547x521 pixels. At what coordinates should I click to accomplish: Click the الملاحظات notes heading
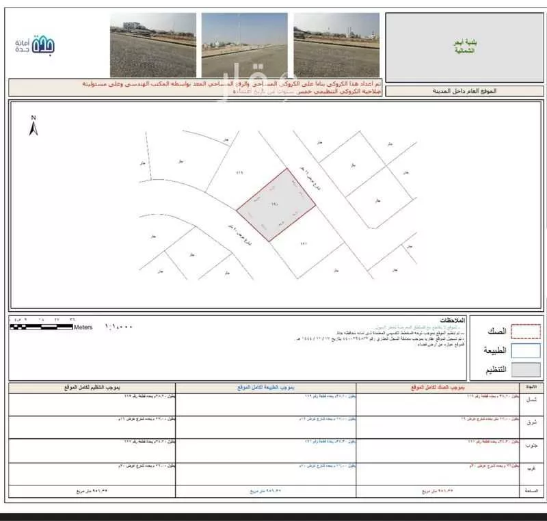click(453, 320)
